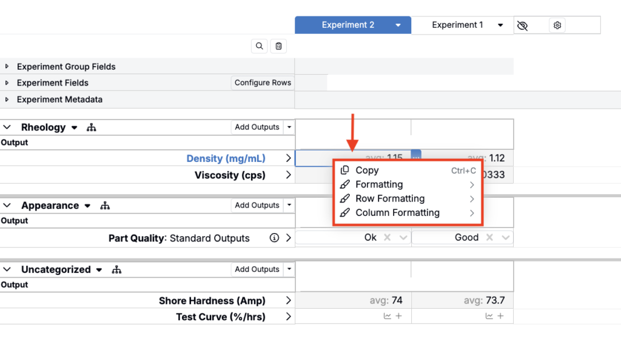Clear the Good Part Quality value
Viewport: 621px width, 341px height.
(x=490, y=238)
